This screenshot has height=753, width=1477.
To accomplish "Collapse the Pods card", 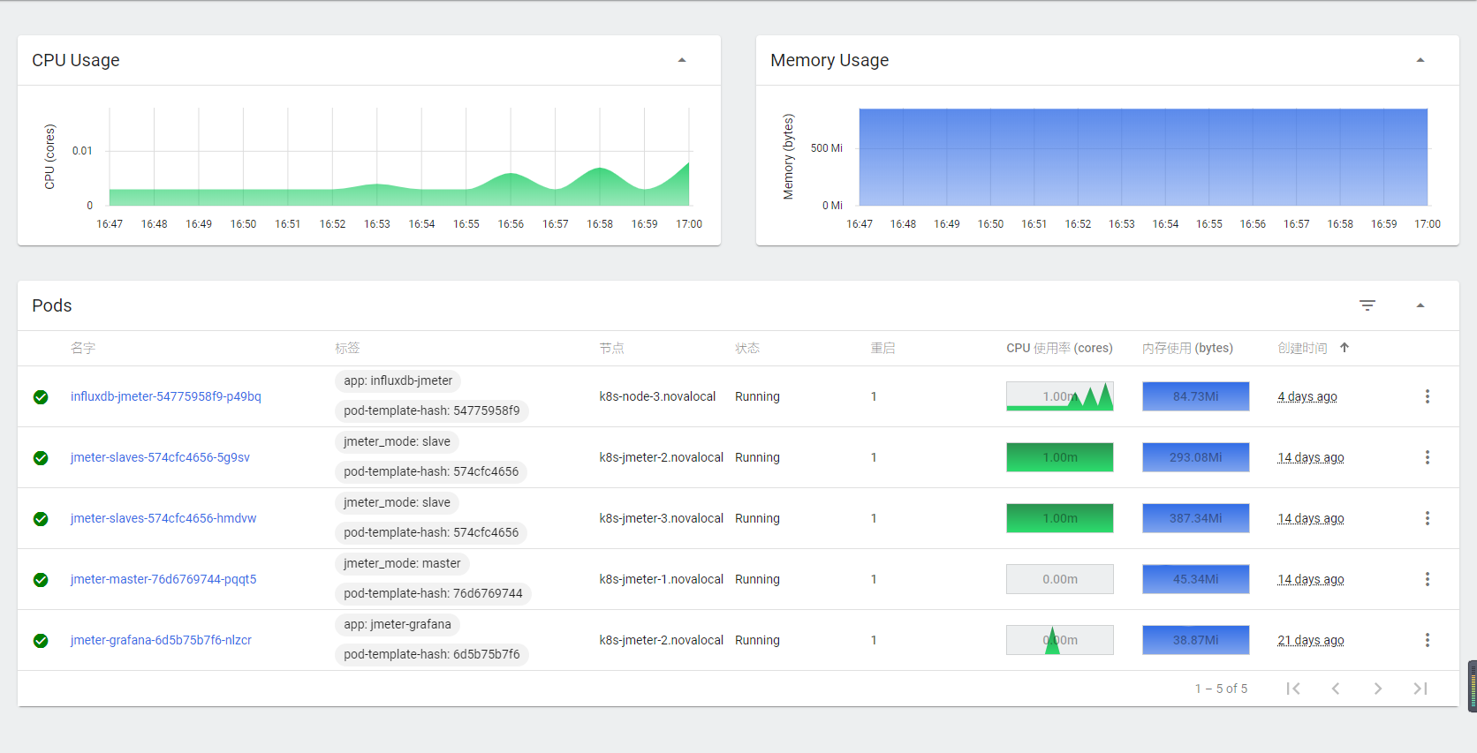I will tap(1420, 305).
